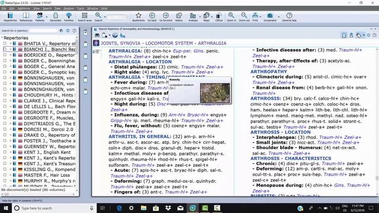Open Bookmarks star icon
This screenshot has height=213, width=379.
(139, 17)
